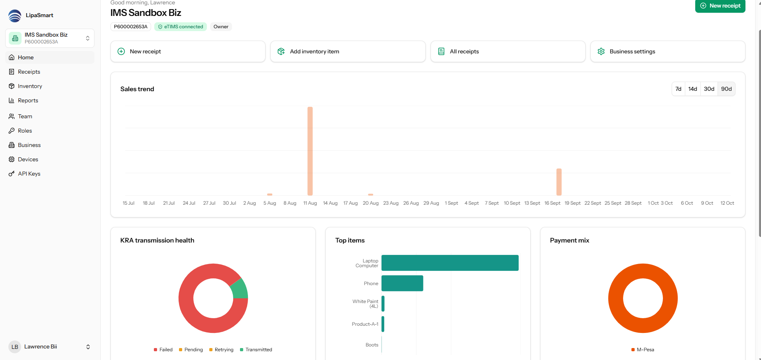
Task: Click the Transmitted legend color swatch
Action: [x=242, y=350]
